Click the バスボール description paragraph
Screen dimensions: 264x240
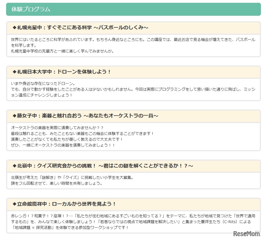pyautogui.click(x=133, y=45)
